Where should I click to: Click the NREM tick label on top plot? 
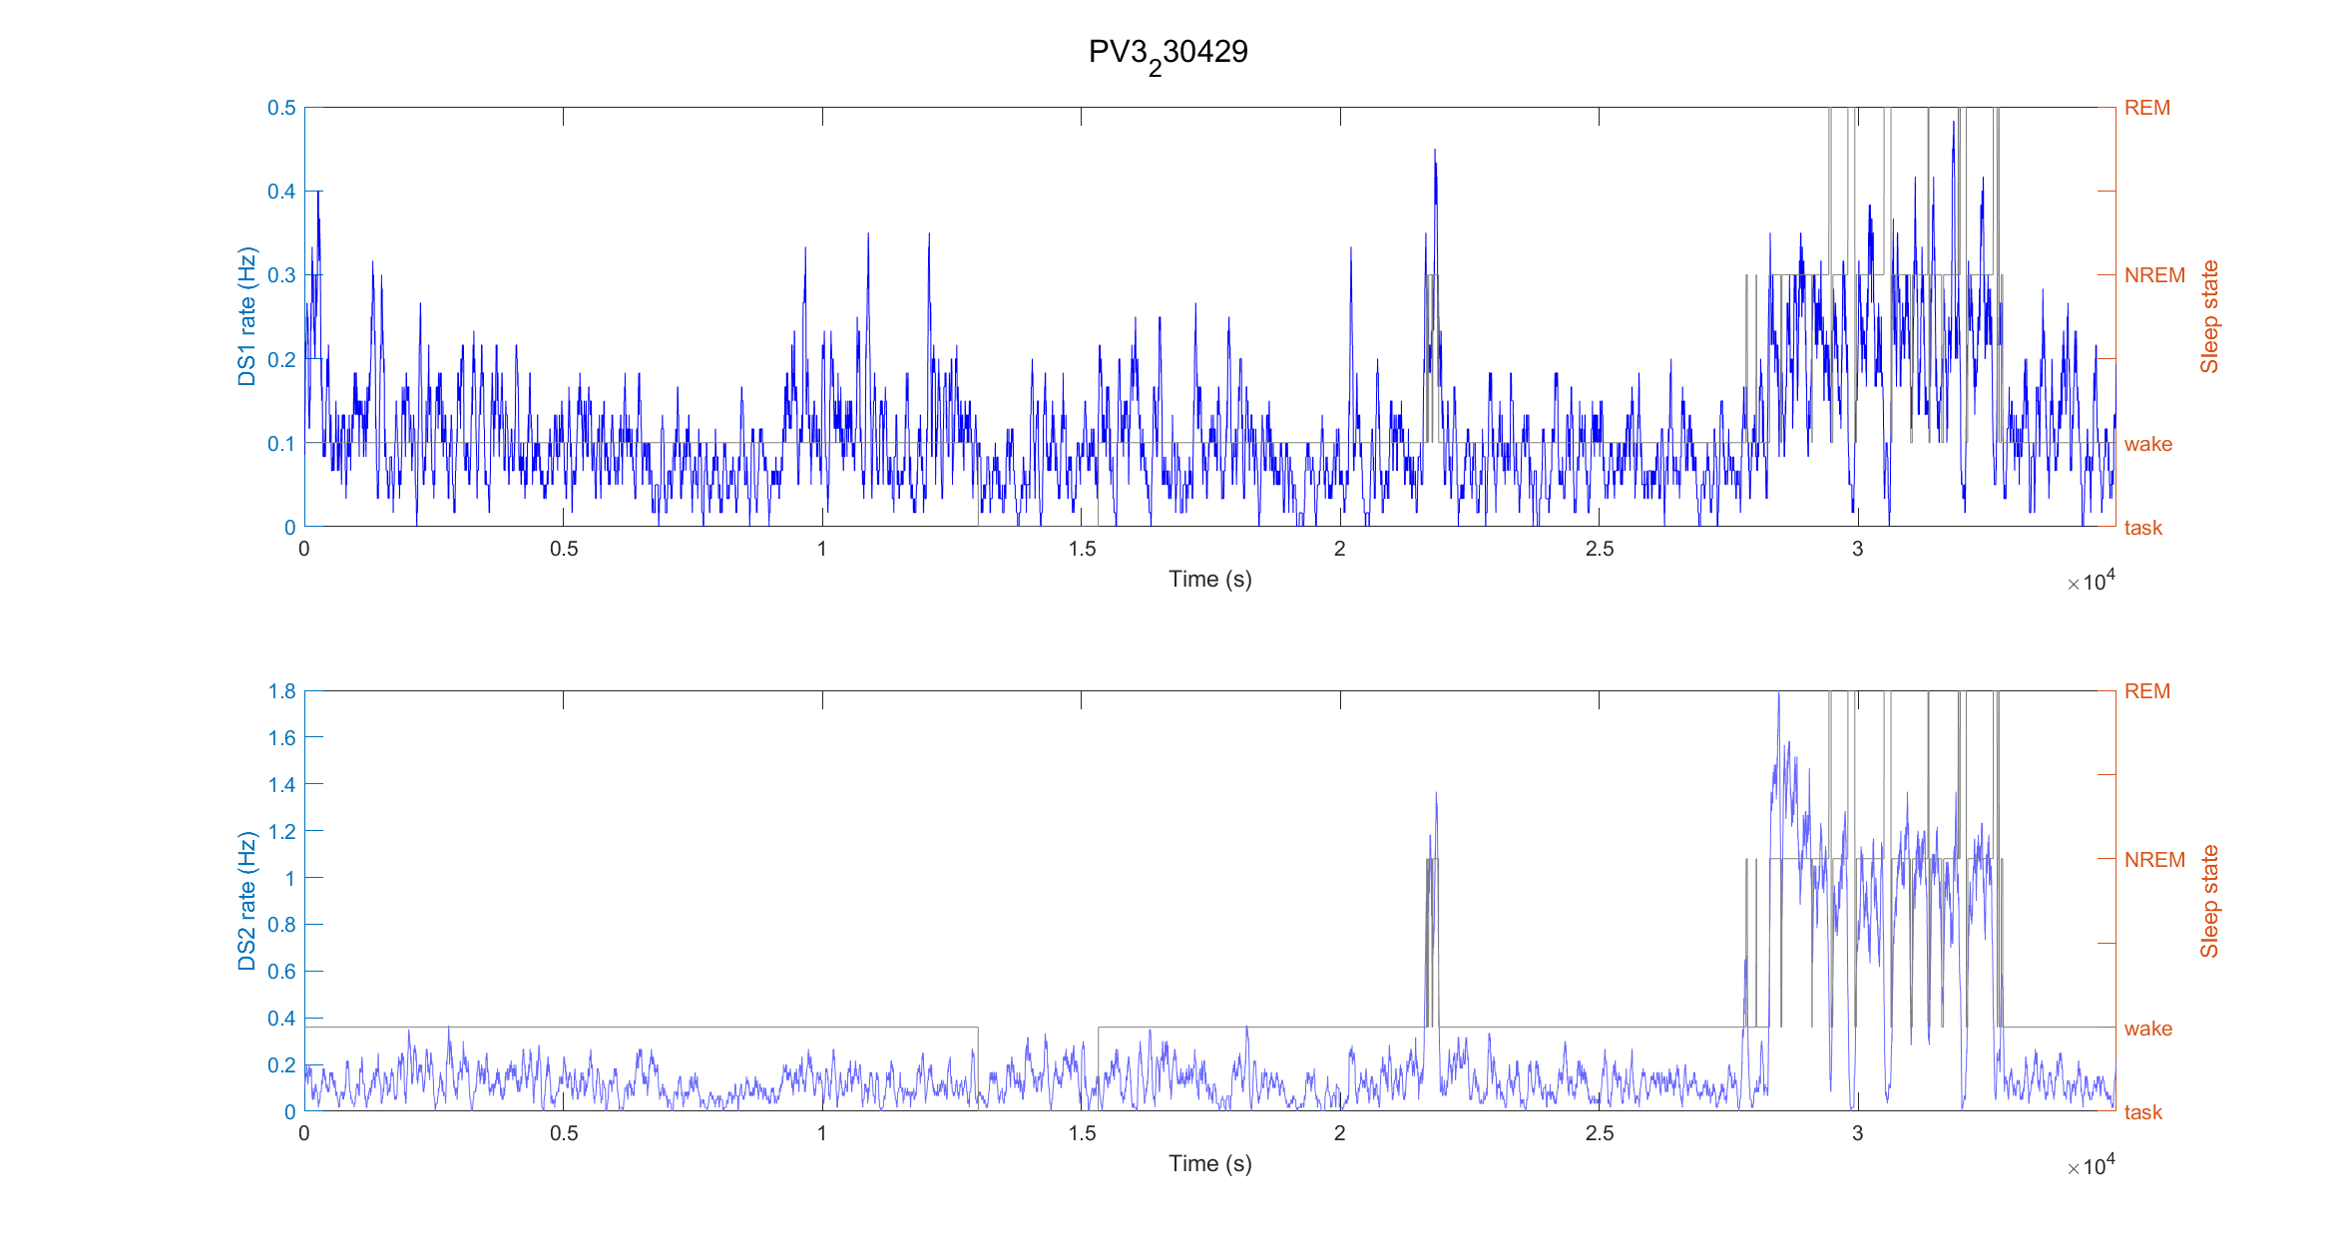[2153, 275]
